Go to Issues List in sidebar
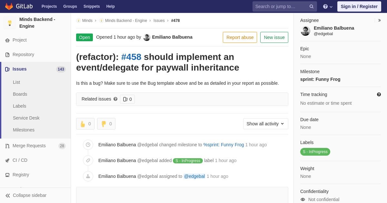This screenshot has height=203, width=387. click(x=16, y=82)
